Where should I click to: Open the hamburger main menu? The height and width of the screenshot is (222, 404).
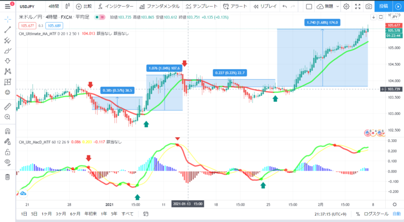click(8, 6)
